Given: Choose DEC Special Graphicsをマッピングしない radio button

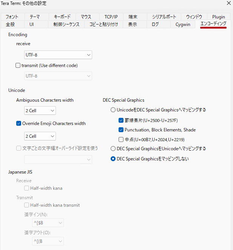Looking at the screenshot, I should click(113, 159).
